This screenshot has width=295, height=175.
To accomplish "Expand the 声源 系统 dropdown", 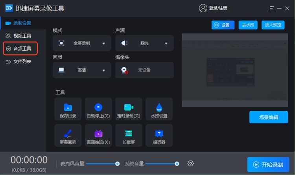I will pos(144,43).
